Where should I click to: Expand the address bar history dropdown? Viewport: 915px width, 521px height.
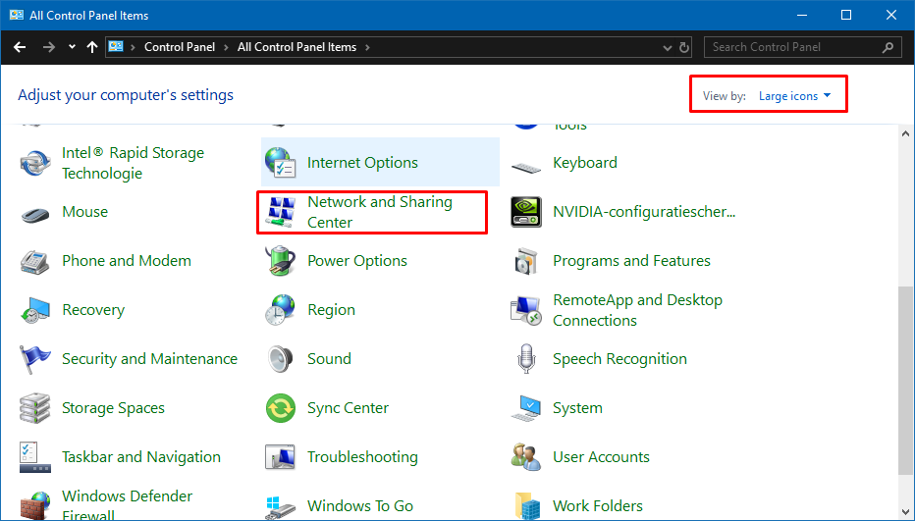[668, 48]
